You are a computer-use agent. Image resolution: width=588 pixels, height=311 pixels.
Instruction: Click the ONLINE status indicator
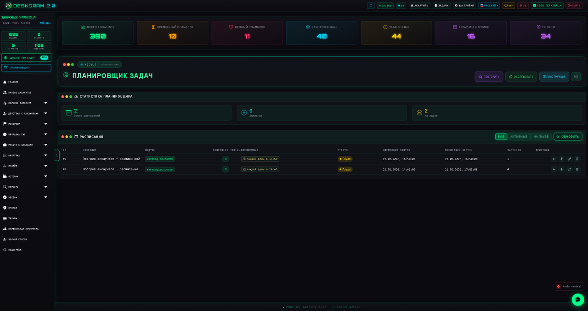click(385, 6)
